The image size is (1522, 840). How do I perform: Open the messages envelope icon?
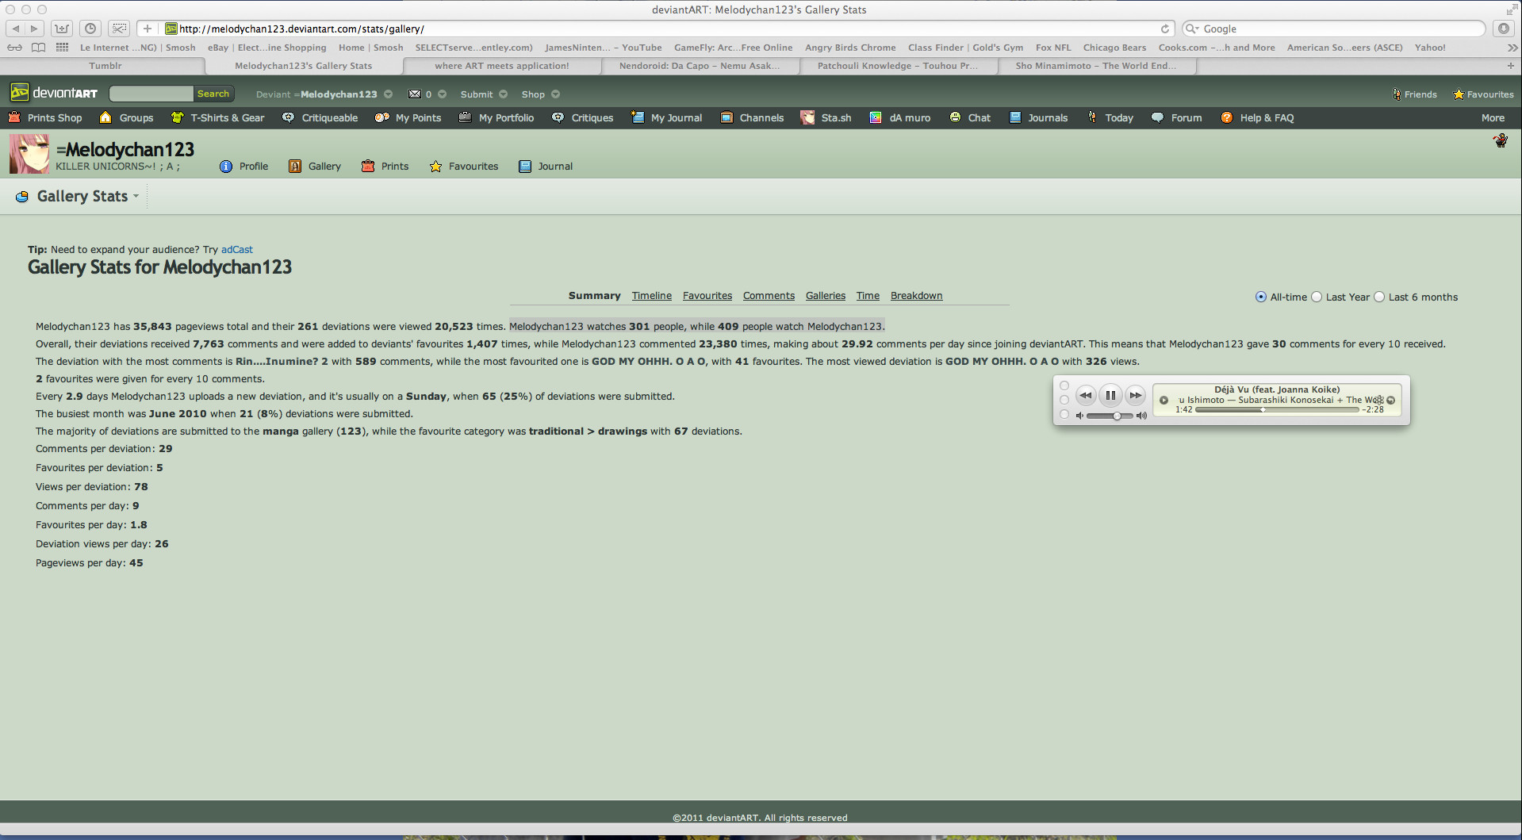point(415,94)
